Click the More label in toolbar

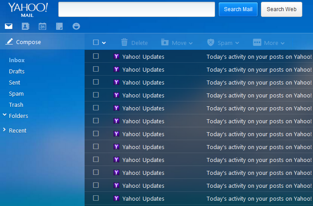(x=271, y=43)
